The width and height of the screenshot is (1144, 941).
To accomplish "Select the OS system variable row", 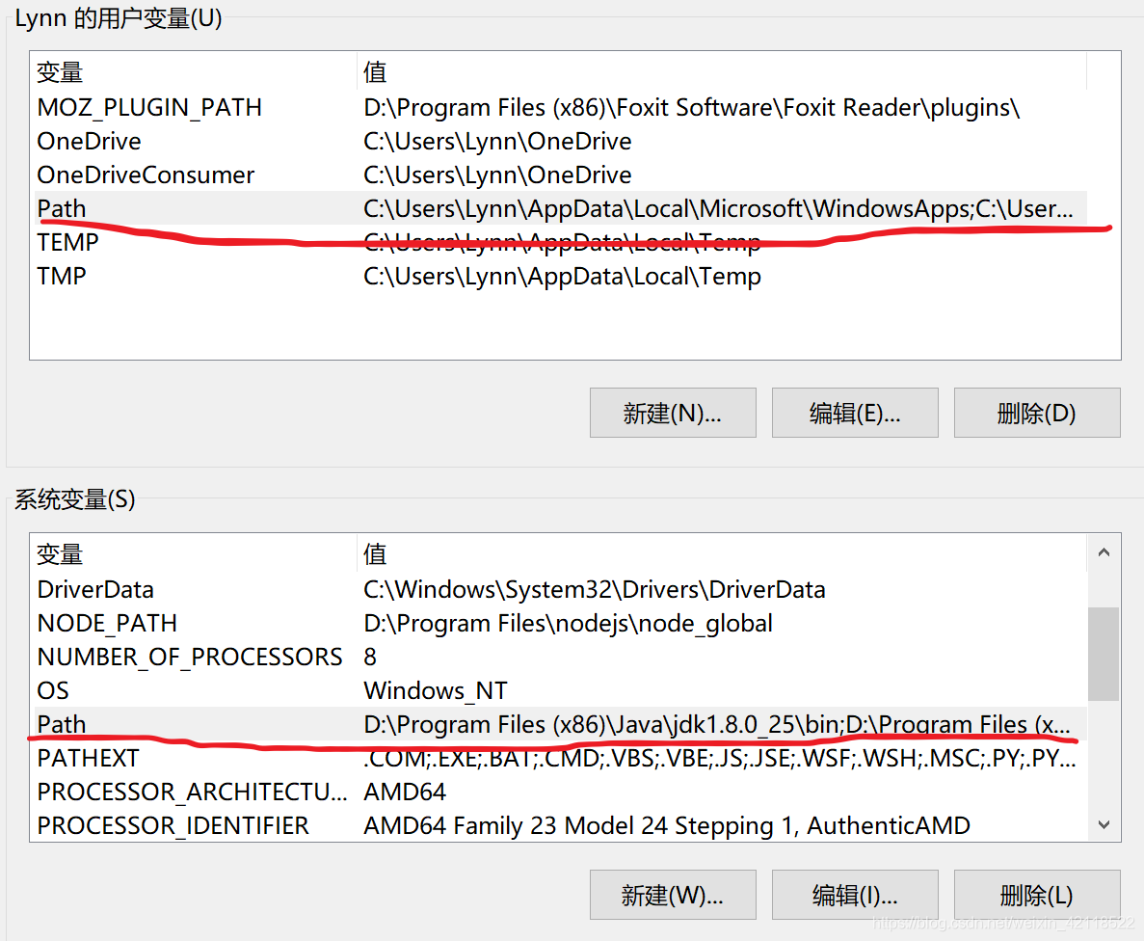I will [560, 690].
